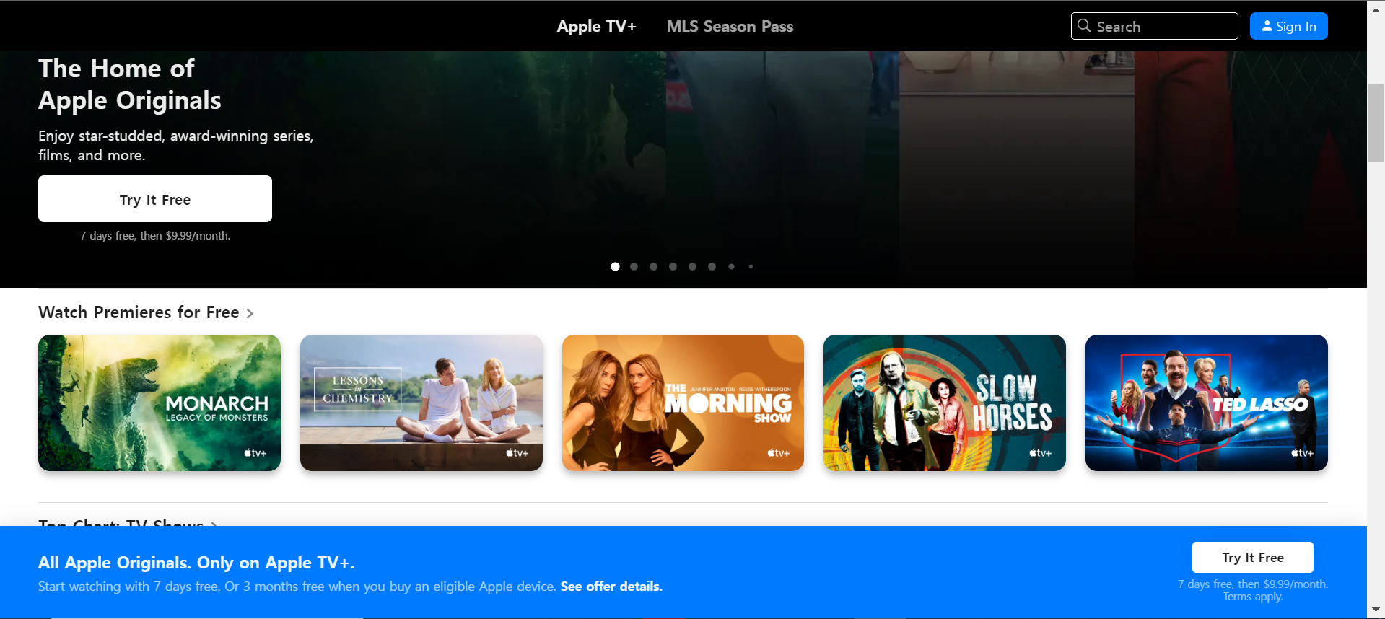1385x619 pixels.
Task: Expand the chevron beside Watch Premieres for Free
Action: (x=250, y=313)
